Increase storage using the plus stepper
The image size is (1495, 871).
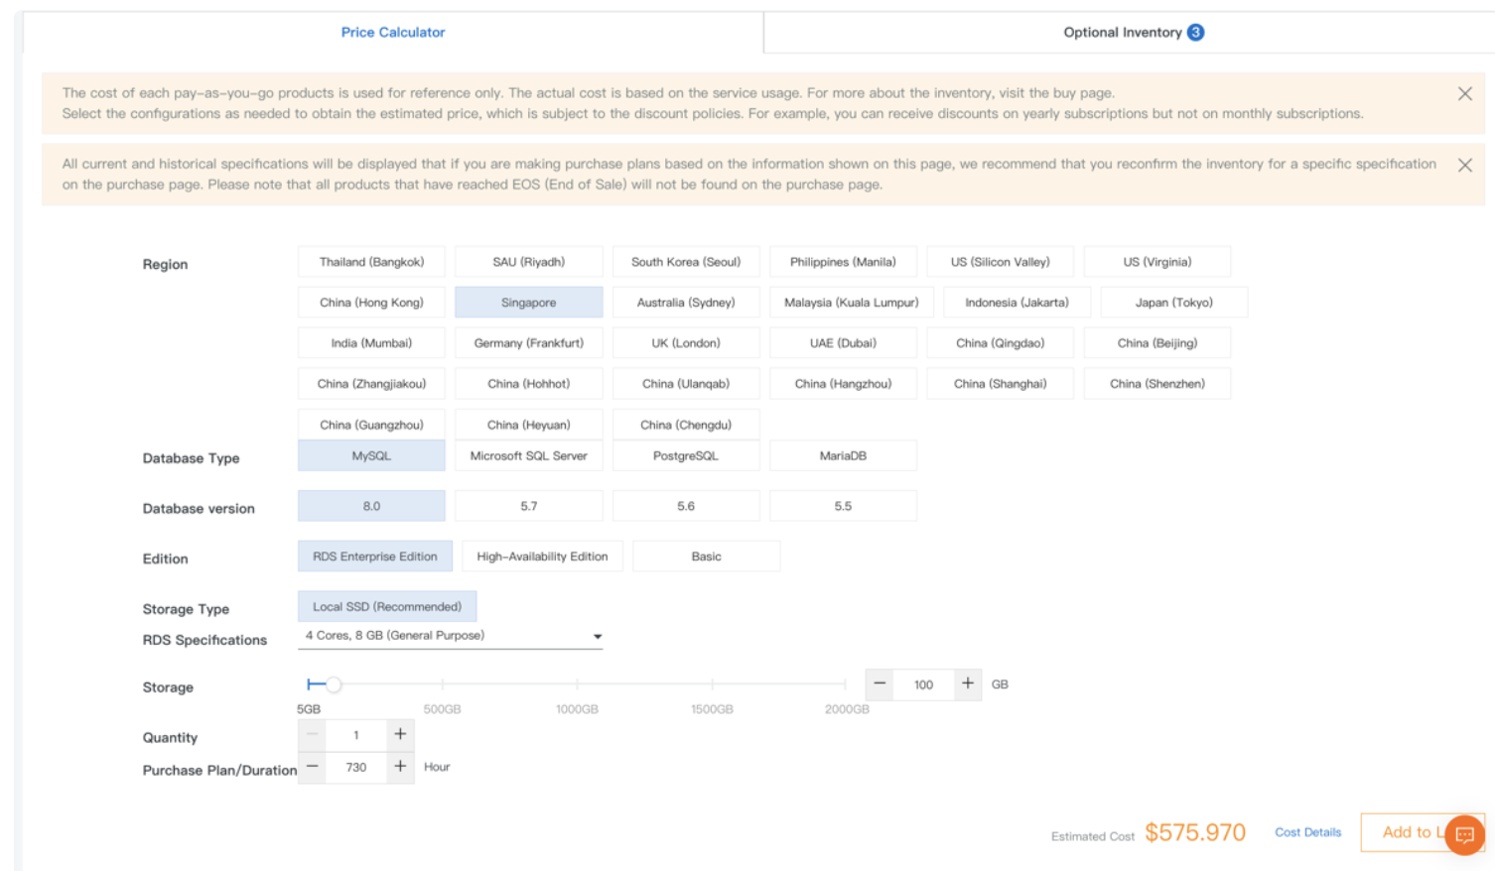(x=967, y=684)
